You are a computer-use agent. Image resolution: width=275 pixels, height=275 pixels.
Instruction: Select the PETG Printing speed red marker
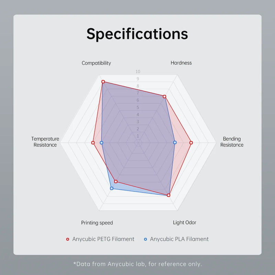tap(116, 181)
